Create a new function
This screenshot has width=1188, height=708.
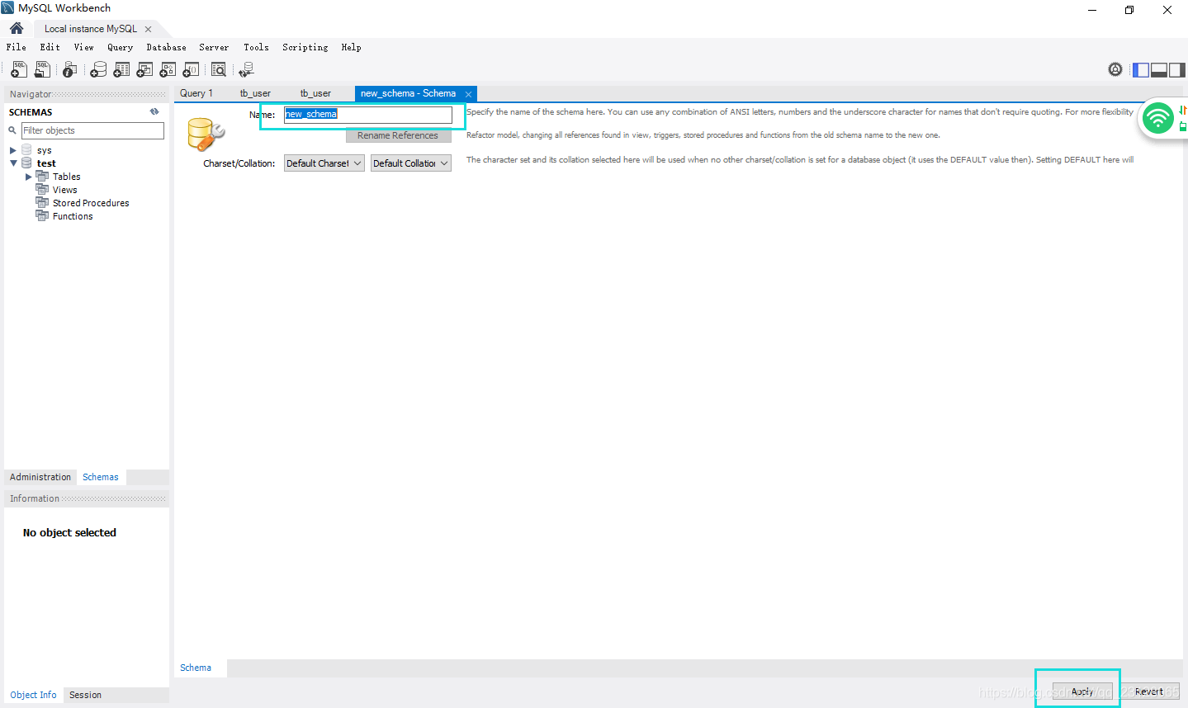tap(191, 69)
